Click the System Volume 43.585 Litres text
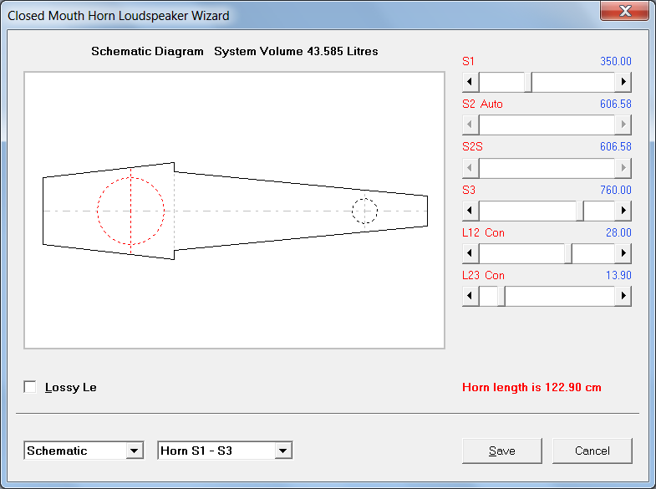 pos(296,51)
